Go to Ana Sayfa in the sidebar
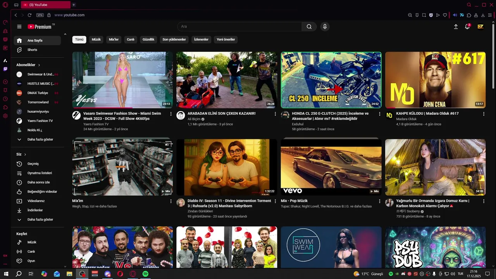 tap(37, 40)
